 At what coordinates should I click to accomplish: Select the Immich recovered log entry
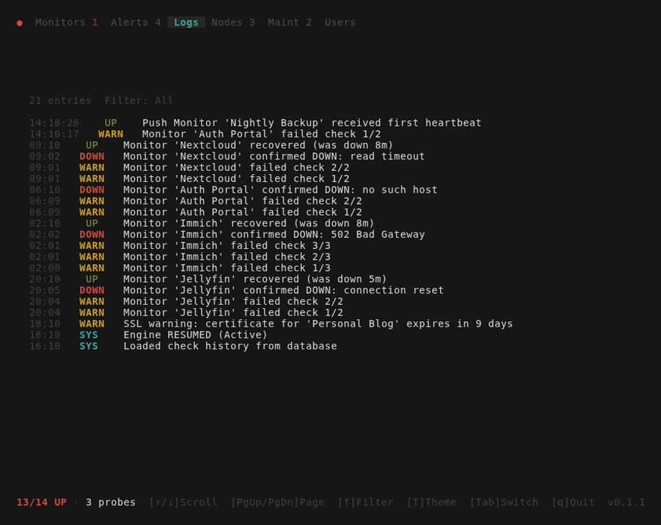(x=201, y=224)
